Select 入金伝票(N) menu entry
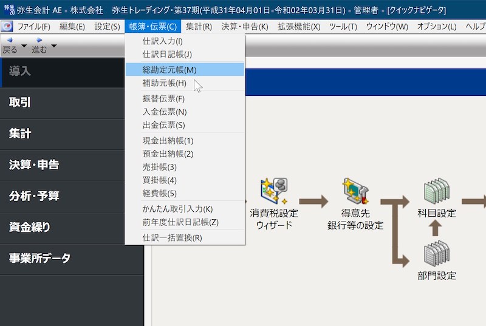This screenshot has width=486, height=326. pos(185,112)
